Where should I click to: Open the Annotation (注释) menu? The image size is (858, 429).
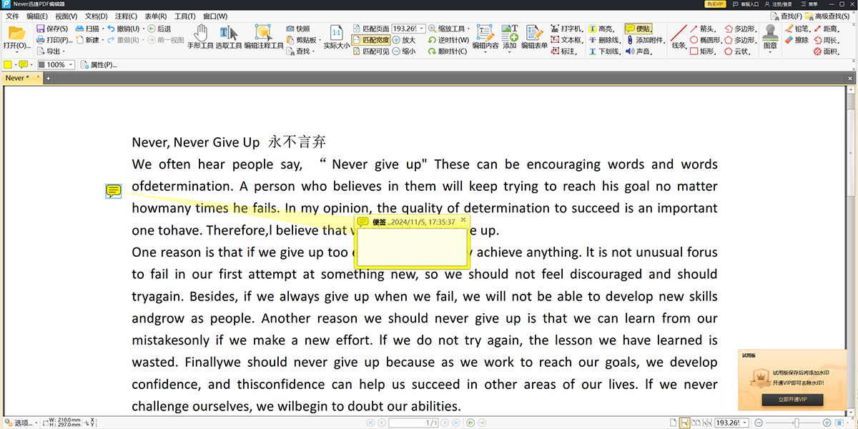[x=126, y=16]
